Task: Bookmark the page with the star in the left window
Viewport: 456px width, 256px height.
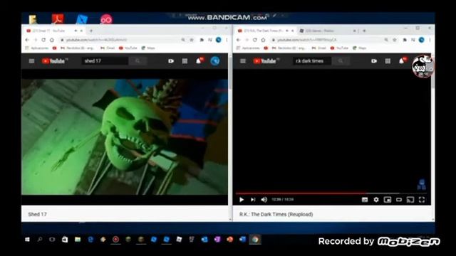Action: (x=192, y=40)
